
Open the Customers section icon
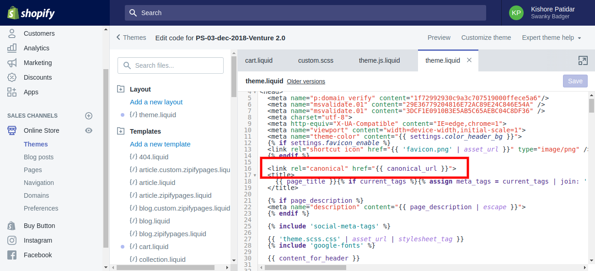(12, 33)
